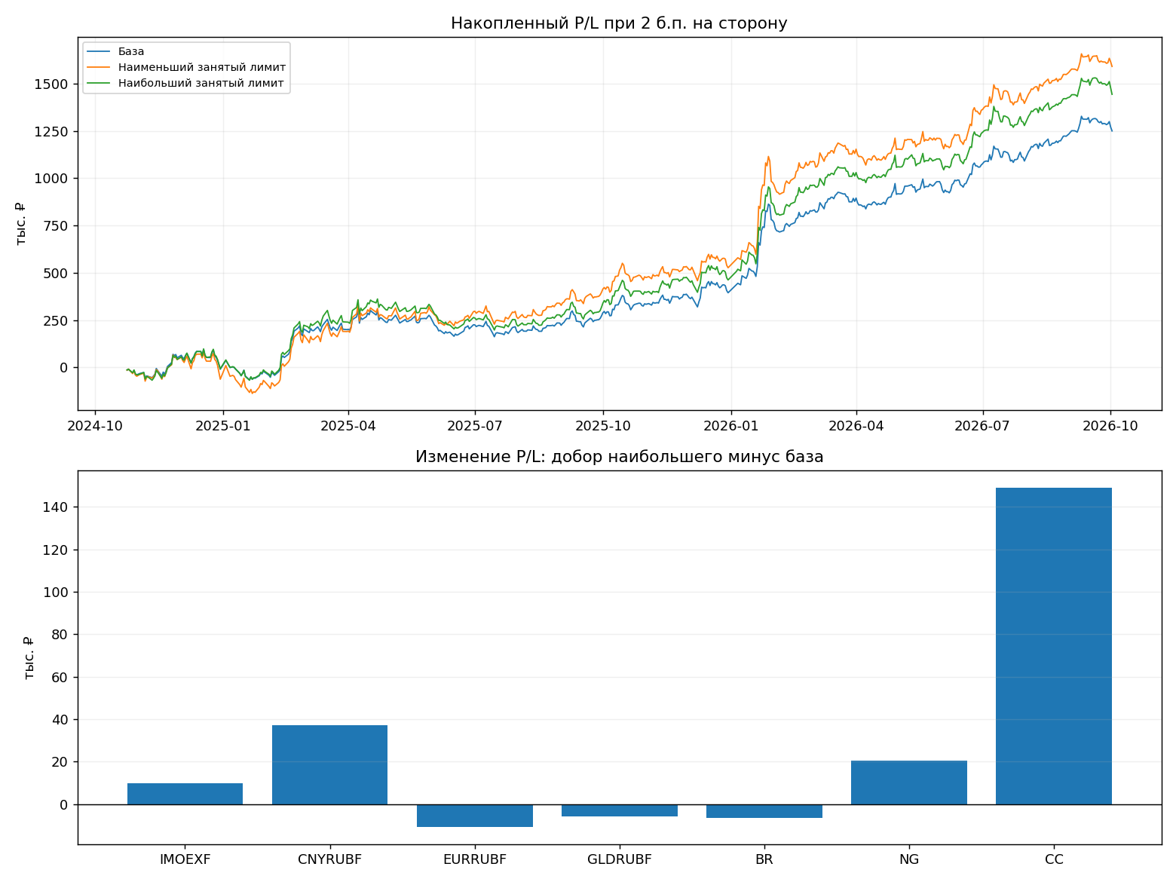The width and height of the screenshot is (1176, 882).
Task: Click the negative bar above the BR label
Action: point(764,811)
